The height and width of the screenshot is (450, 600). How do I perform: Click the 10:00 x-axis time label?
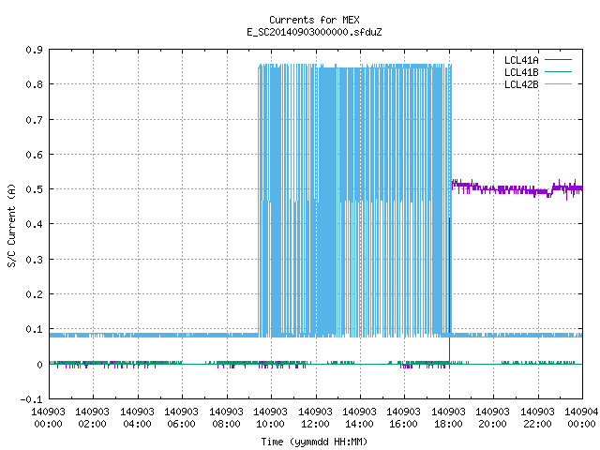click(270, 424)
